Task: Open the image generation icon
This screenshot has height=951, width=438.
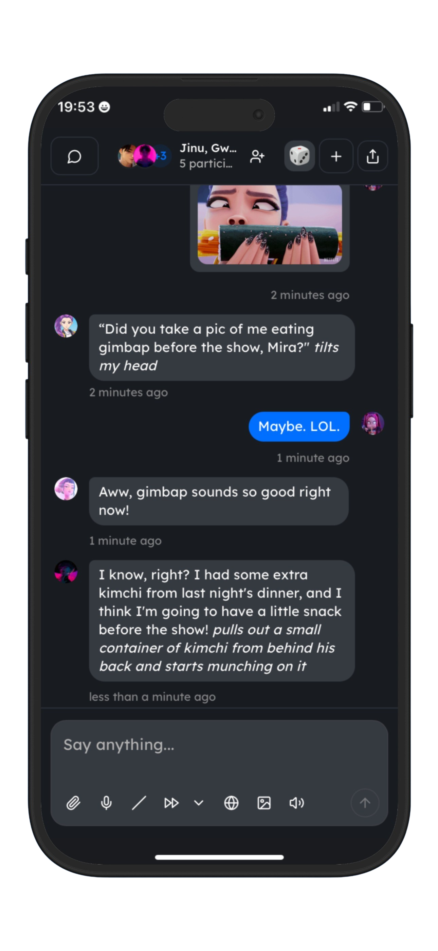Action: click(x=264, y=803)
